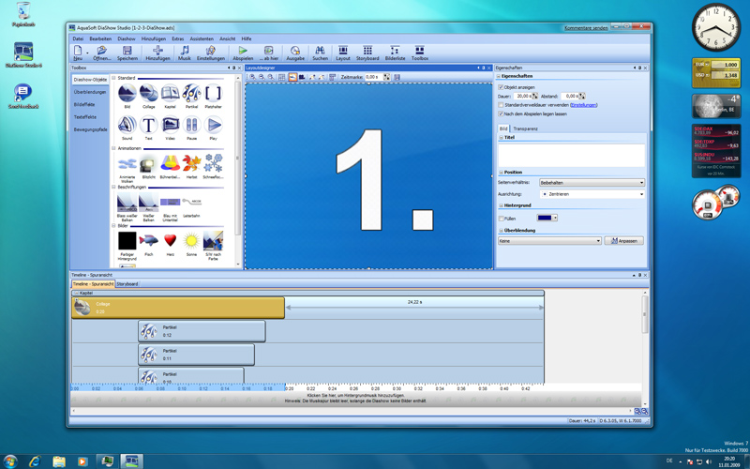Image resolution: width=750 pixels, height=469 pixels.
Task: Enable 'Standardverweildauer verwenden' checkbox
Action: click(501, 105)
